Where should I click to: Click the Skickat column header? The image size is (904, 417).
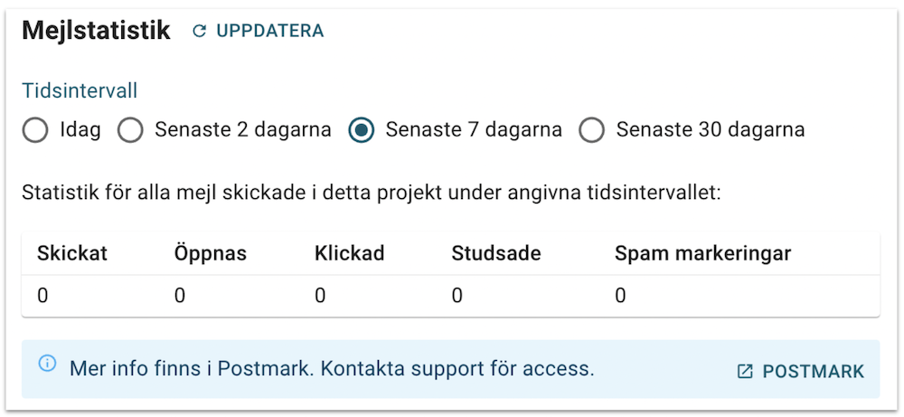pyautogui.click(x=72, y=253)
